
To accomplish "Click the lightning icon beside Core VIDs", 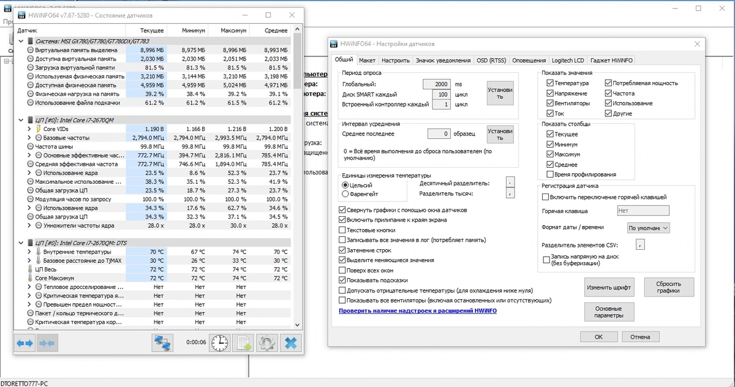I will (39, 129).
